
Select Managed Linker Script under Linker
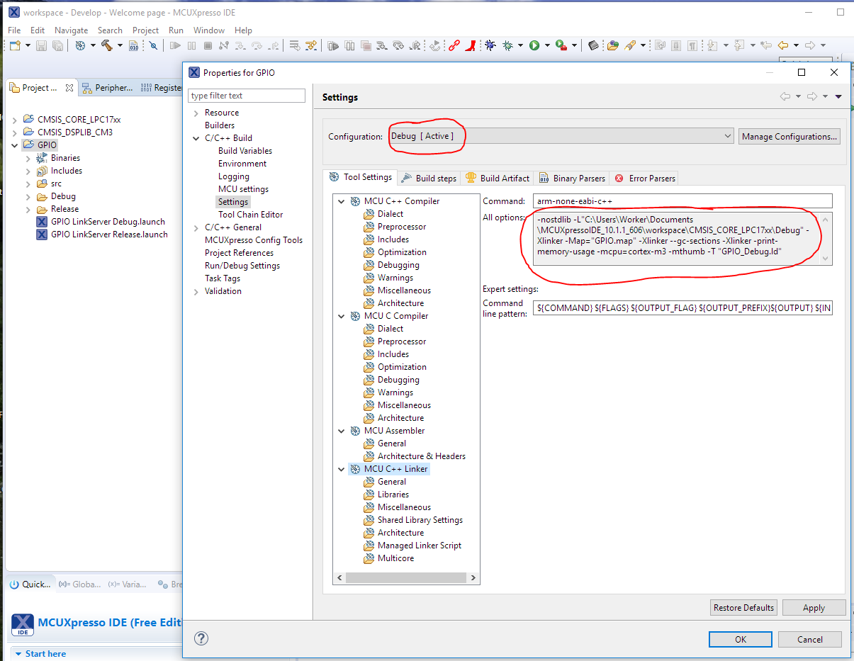point(419,546)
